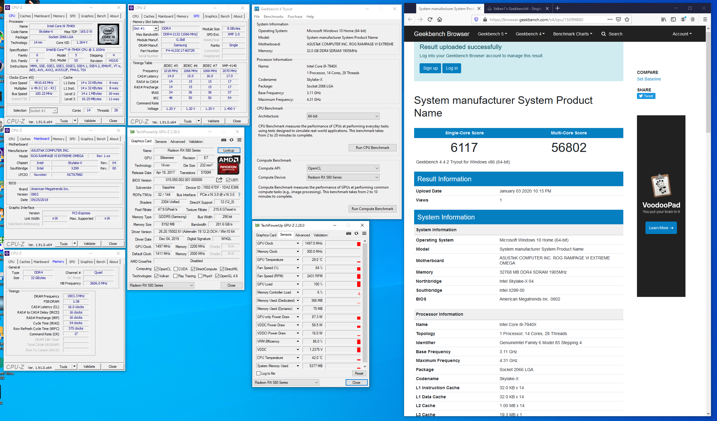Refresh icon in GPU-Z Sensors window

pyautogui.click(x=357, y=233)
